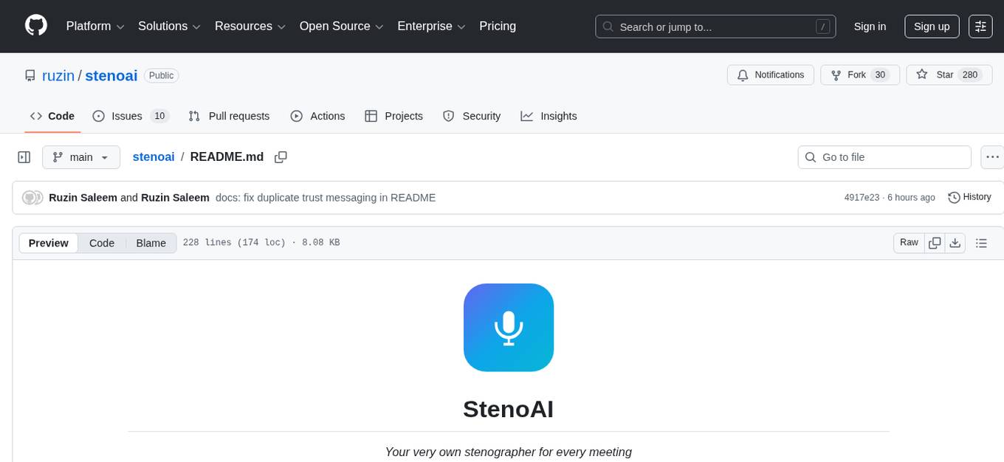Open the duplicate trust messaging commit
1004x462 pixels.
[325, 197]
